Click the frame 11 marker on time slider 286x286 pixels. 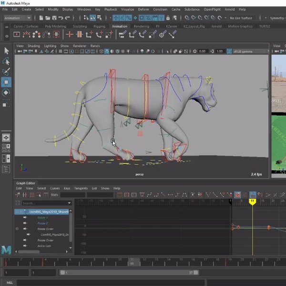(x=132, y=262)
